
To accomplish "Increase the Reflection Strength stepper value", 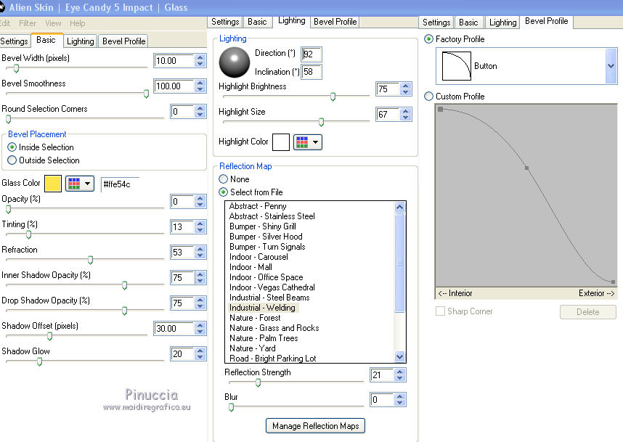I will 399,372.
